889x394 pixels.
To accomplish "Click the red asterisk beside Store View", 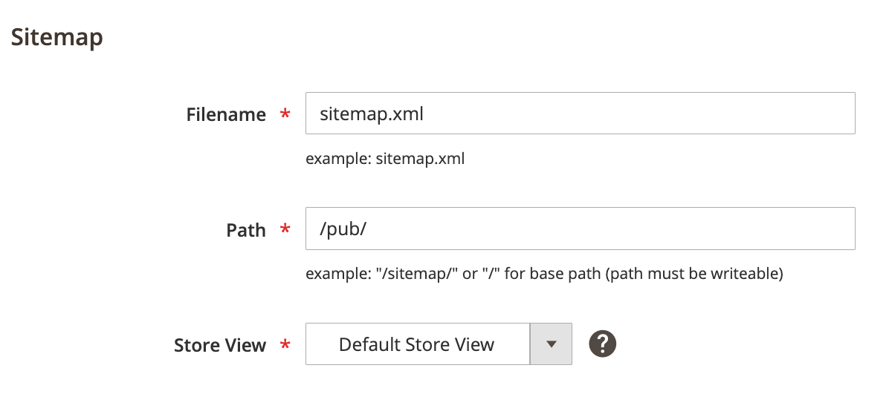I will point(285,345).
